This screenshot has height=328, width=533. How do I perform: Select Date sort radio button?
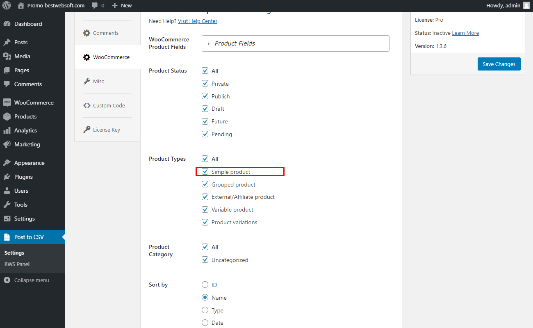click(205, 323)
